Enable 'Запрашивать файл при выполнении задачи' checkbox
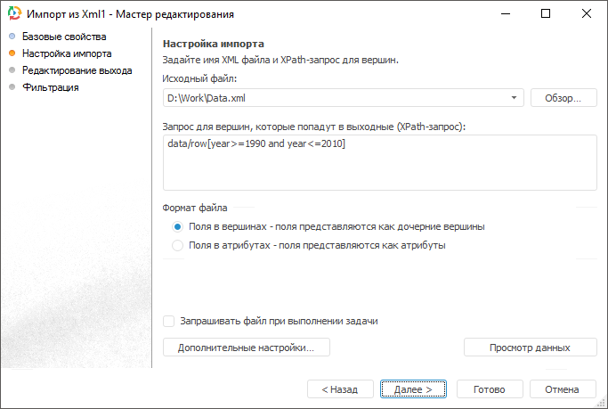 tap(169, 321)
